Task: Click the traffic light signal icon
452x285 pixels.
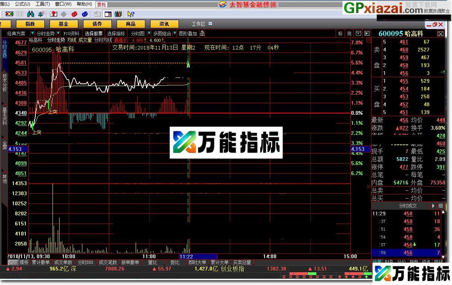Action: pyautogui.click(x=10, y=14)
